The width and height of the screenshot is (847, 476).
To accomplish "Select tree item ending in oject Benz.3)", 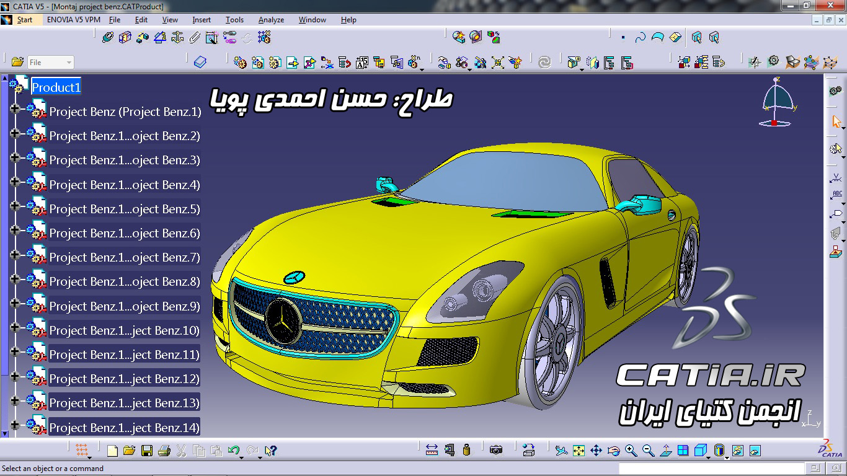I will [x=125, y=161].
